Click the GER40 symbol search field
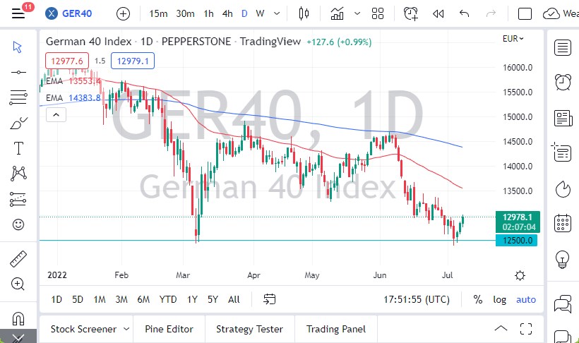 pos(78,13)
